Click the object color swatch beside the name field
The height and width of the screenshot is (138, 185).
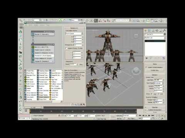click(x=165, y=34)
